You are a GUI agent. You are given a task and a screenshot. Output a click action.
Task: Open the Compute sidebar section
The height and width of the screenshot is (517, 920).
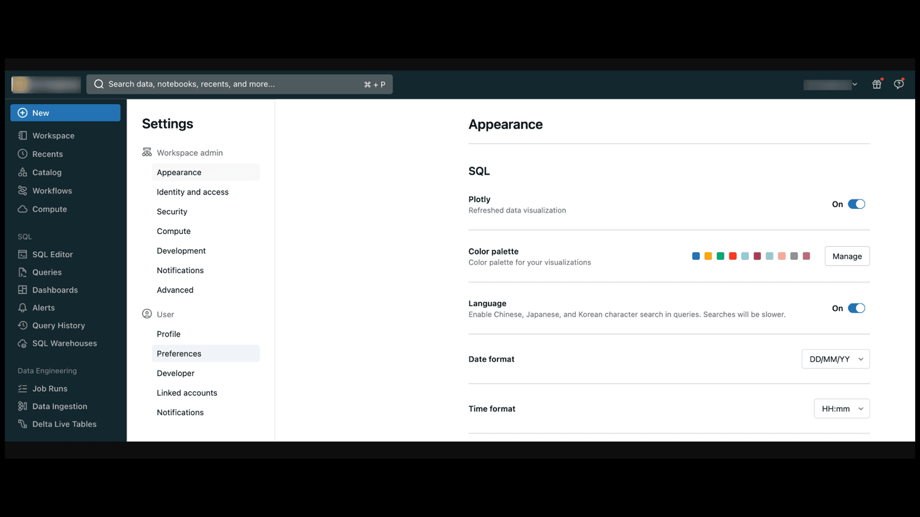(x=49, y=208)
